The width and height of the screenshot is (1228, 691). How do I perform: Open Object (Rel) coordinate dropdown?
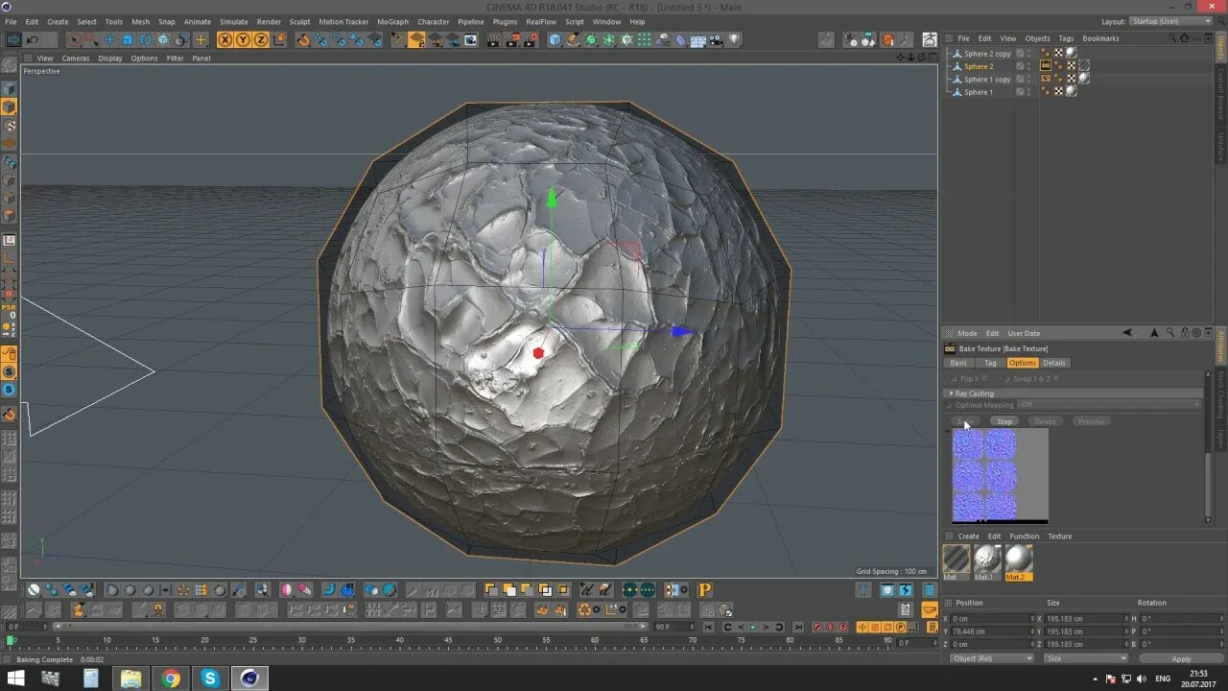pyautogui.click(x=992, y=659)
